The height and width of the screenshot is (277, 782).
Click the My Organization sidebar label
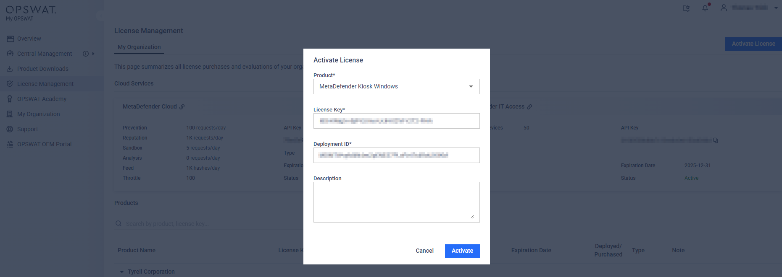click(38, 114)
